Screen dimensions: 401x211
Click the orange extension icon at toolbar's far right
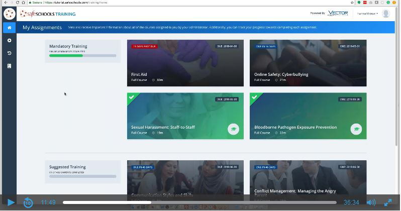394,3
